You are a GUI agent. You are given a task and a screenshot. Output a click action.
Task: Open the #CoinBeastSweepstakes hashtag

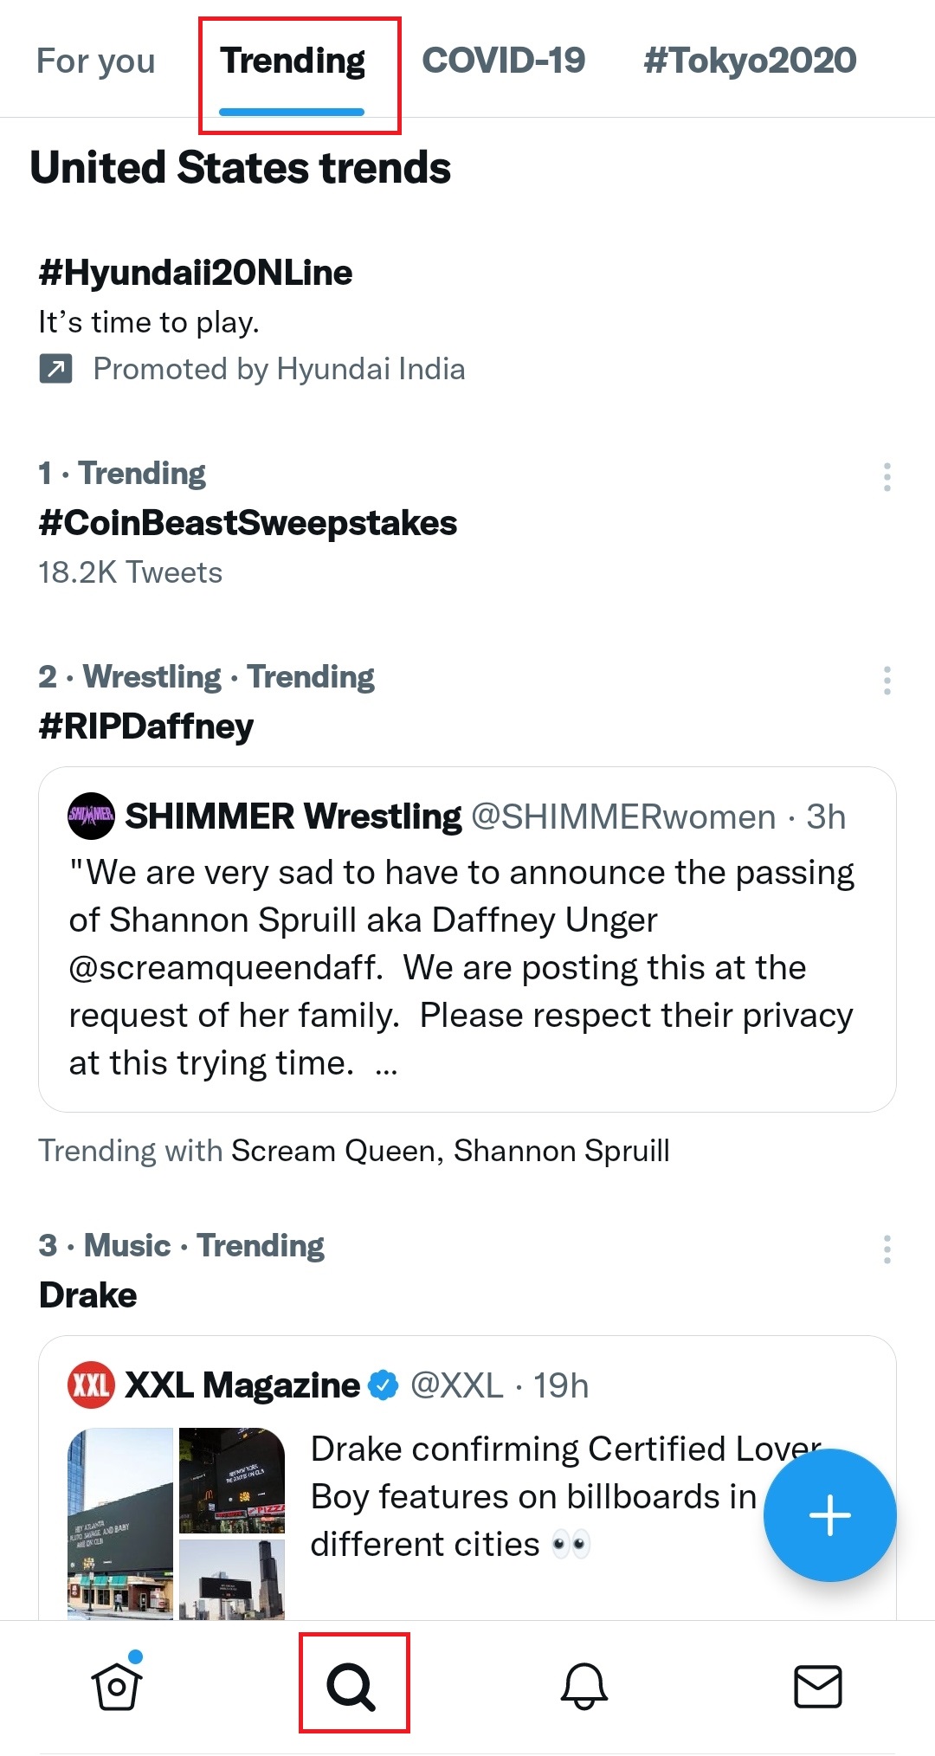248,523
